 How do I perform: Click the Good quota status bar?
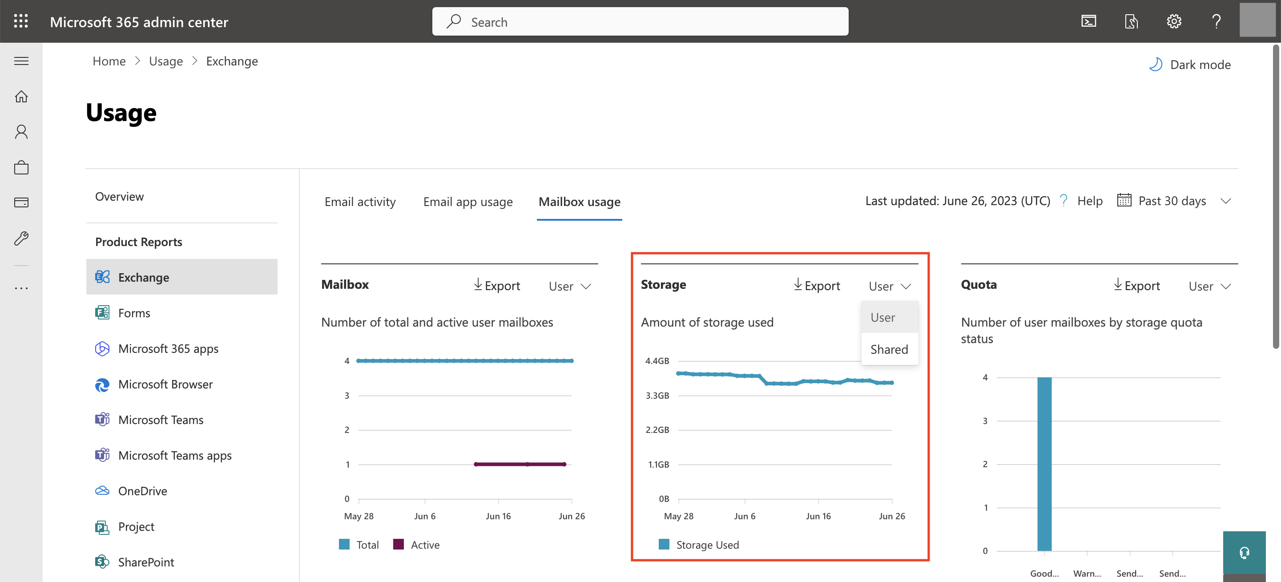tap(1044, 464)
